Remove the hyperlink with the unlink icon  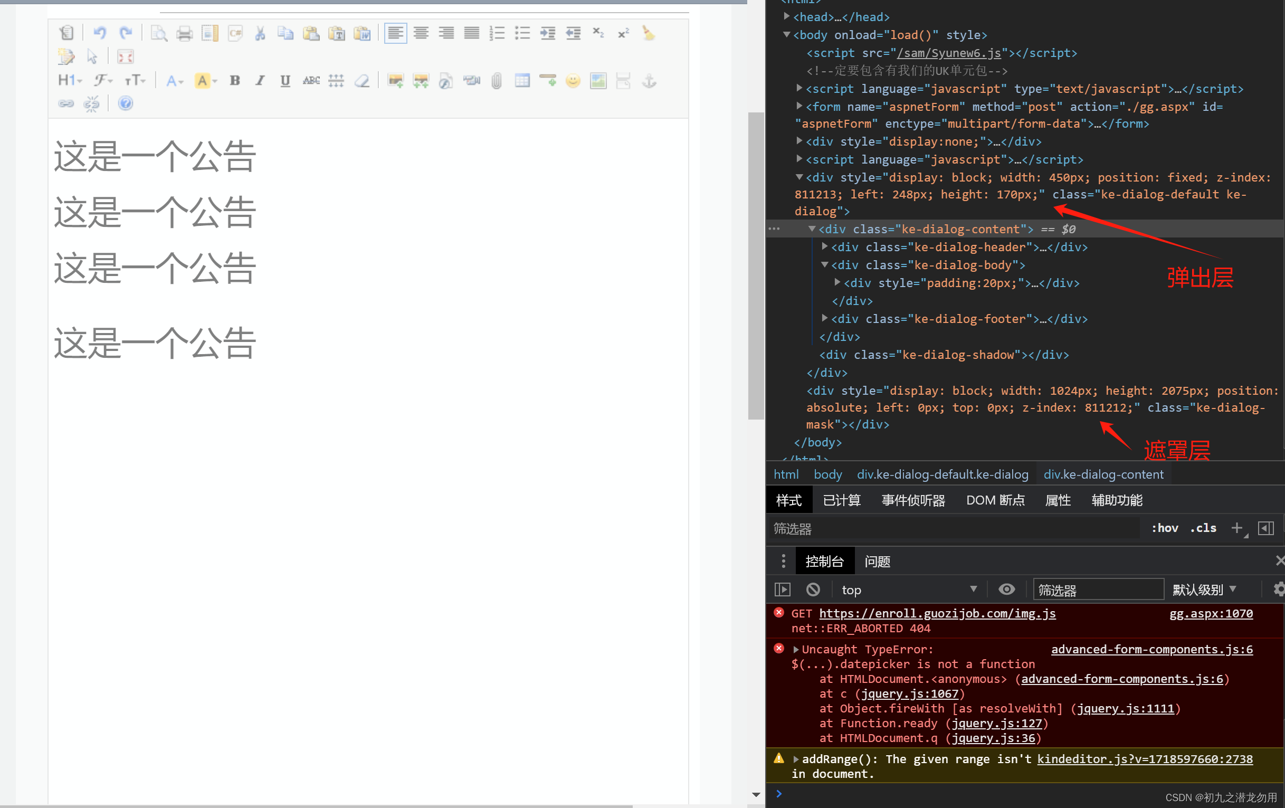click(x=92, y=103)
